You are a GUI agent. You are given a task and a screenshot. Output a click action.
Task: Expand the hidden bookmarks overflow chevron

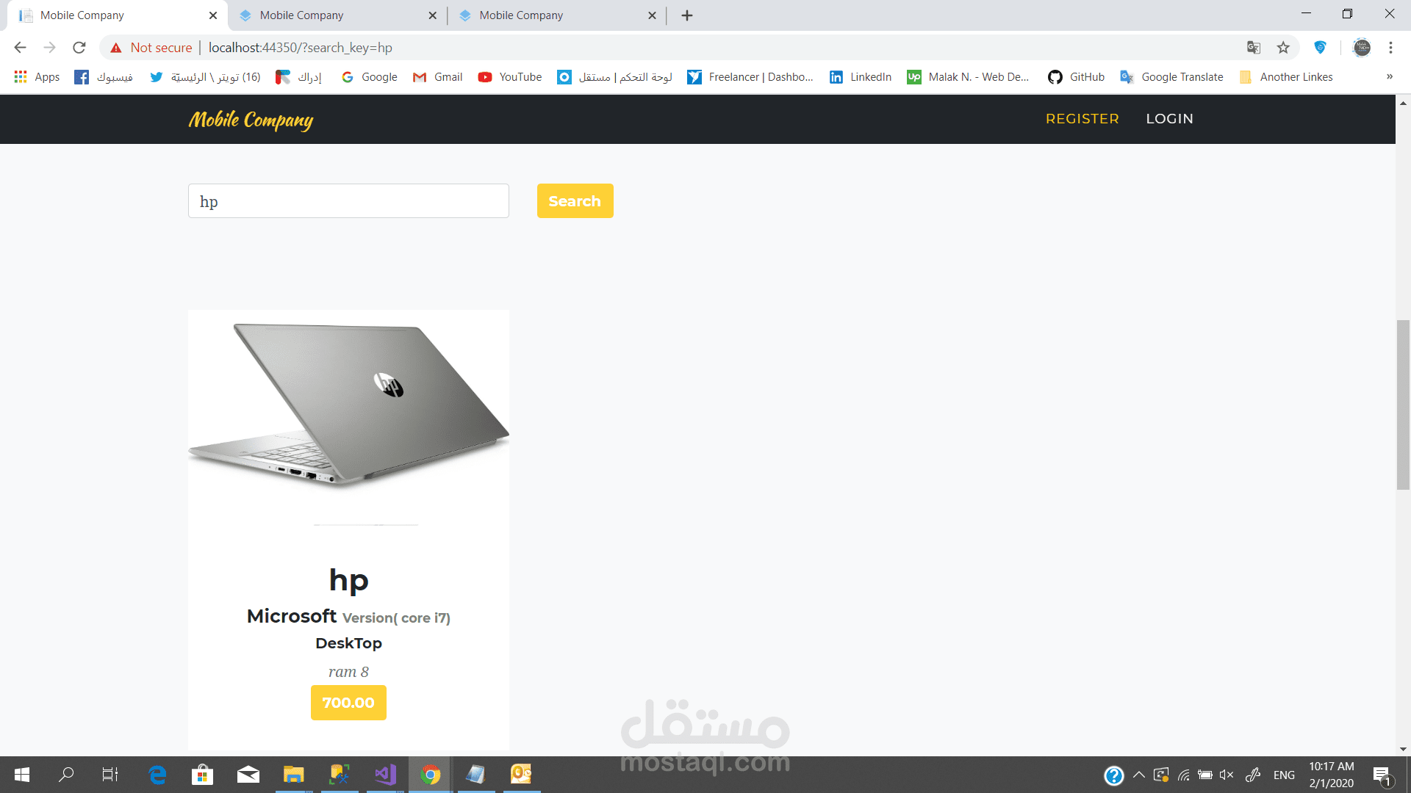[1390, 77]
